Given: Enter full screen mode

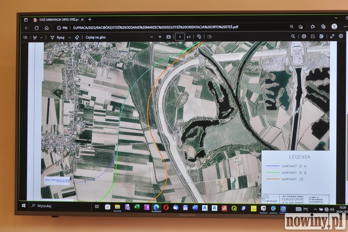Looking at the screenshot, I should (x=332, y=36).
